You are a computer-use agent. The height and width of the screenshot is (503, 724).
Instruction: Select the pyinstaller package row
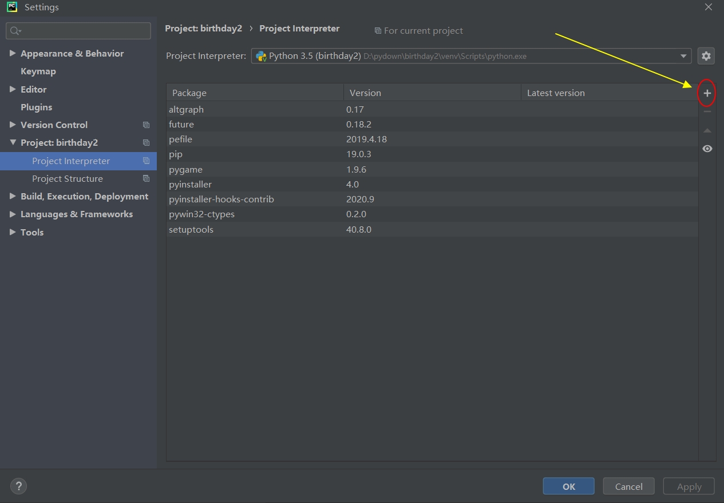pyautogui.click(x=432, y=184)
